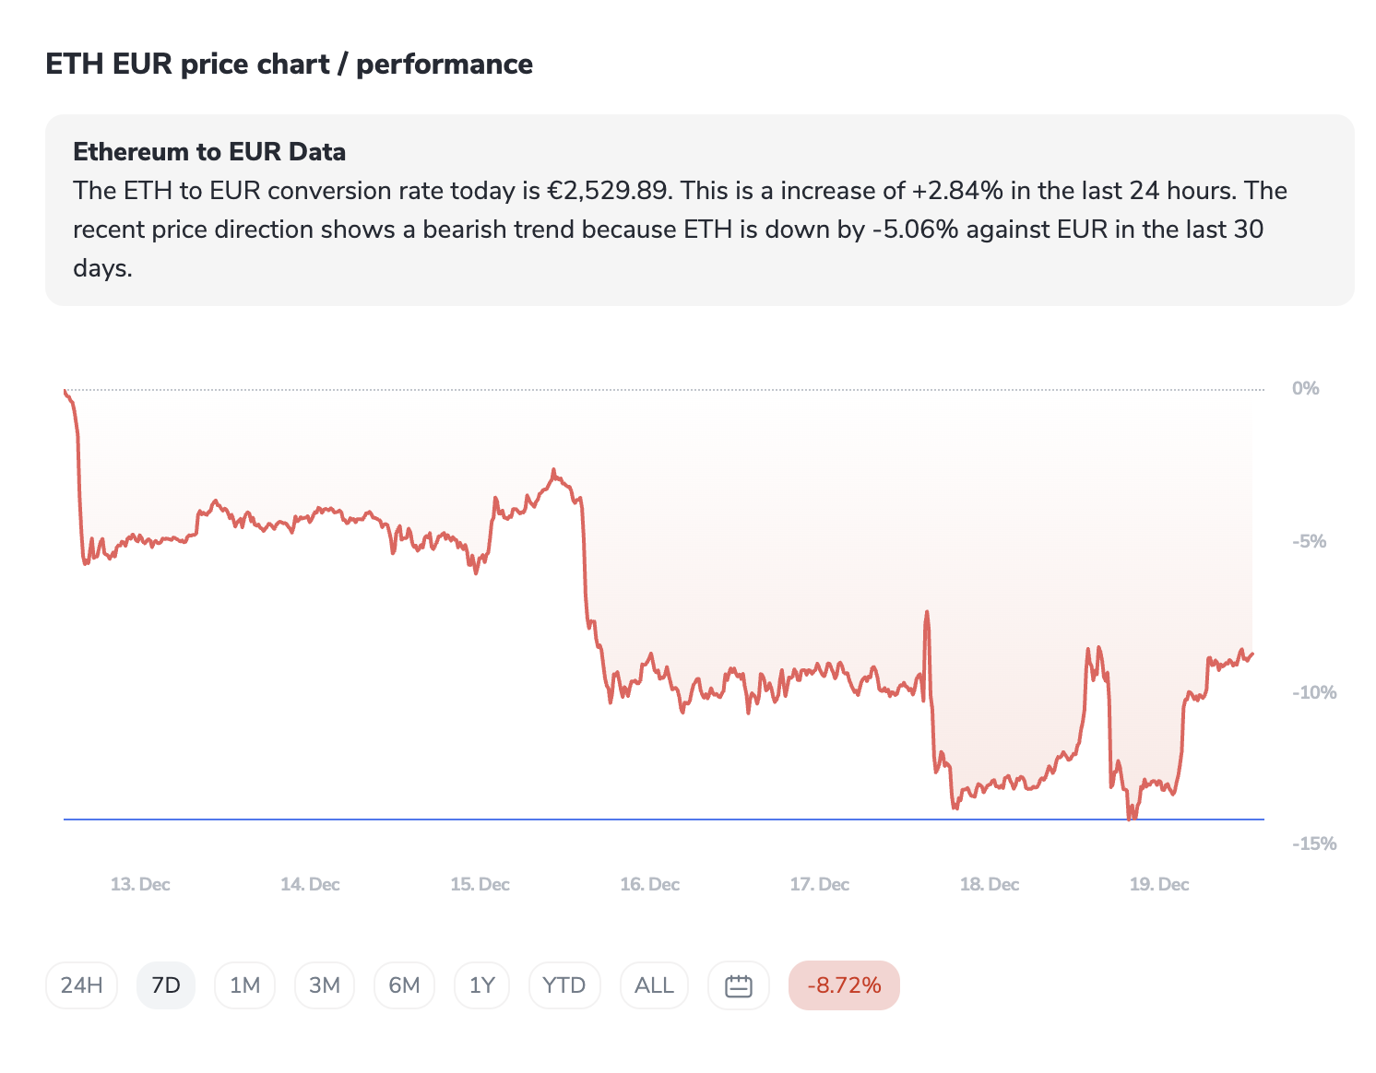Click the -5% y-axis label
The image size is (1376, 1073).
[x=1310, y=541]
